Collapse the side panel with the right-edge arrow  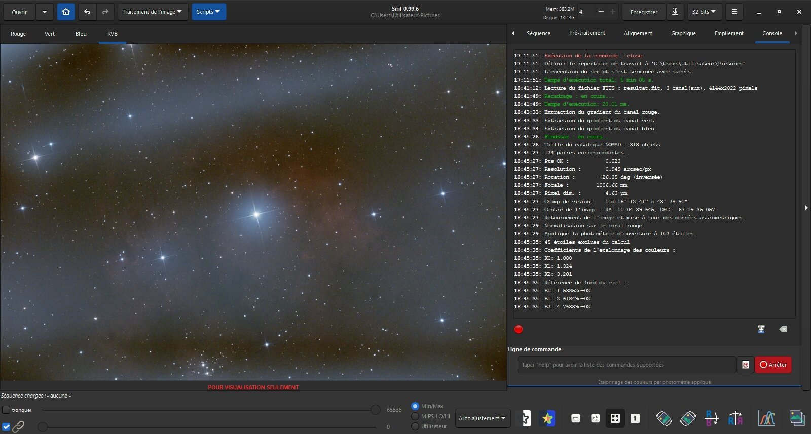coord(806,208)
